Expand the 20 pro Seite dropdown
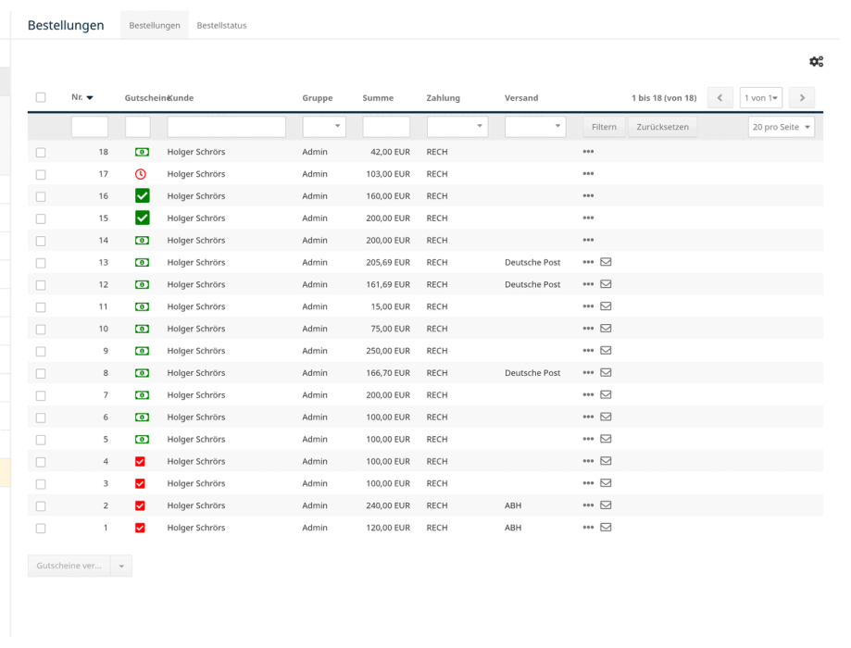 tap(781, 127)
